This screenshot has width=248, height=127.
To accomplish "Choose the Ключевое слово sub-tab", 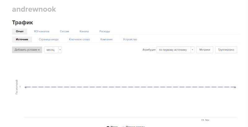I will click(79, 39).
